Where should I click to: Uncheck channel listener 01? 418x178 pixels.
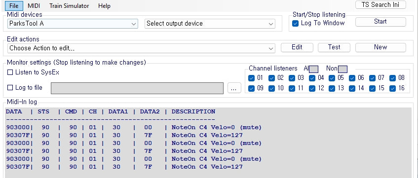251,78
